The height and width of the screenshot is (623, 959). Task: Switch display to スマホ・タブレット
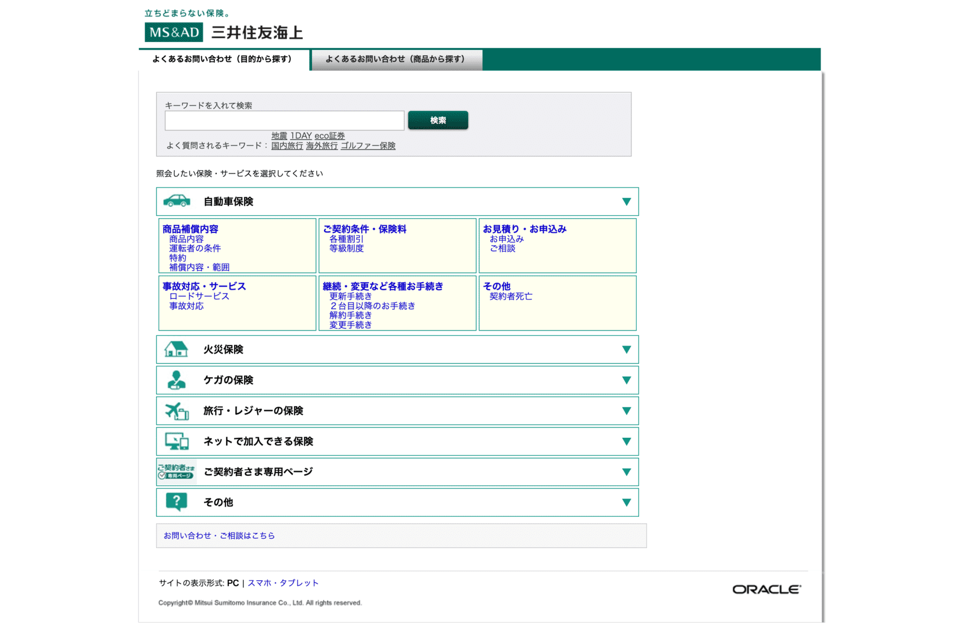point(283,583)
